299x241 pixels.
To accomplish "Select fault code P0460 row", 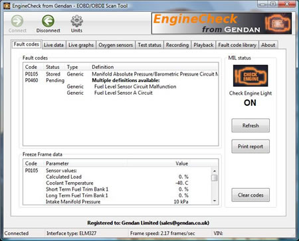I will click(x=120, y=80).
